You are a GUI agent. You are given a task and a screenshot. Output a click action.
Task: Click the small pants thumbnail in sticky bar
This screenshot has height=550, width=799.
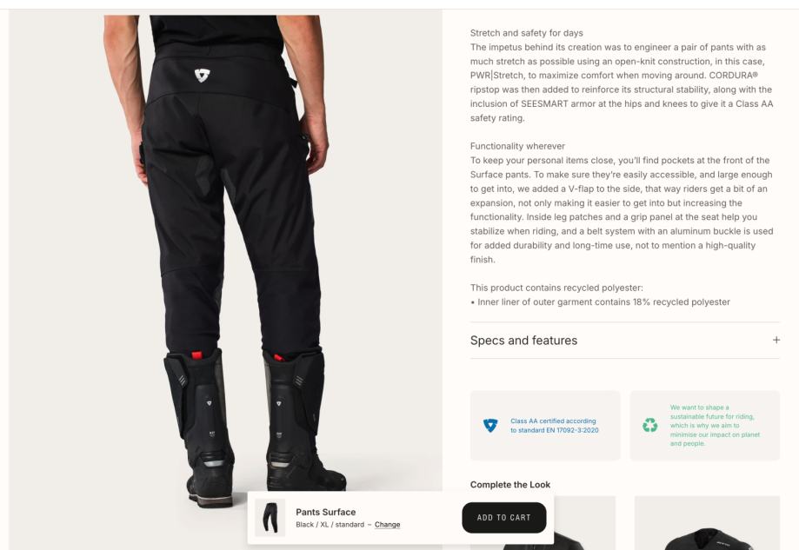click(270, 517)
